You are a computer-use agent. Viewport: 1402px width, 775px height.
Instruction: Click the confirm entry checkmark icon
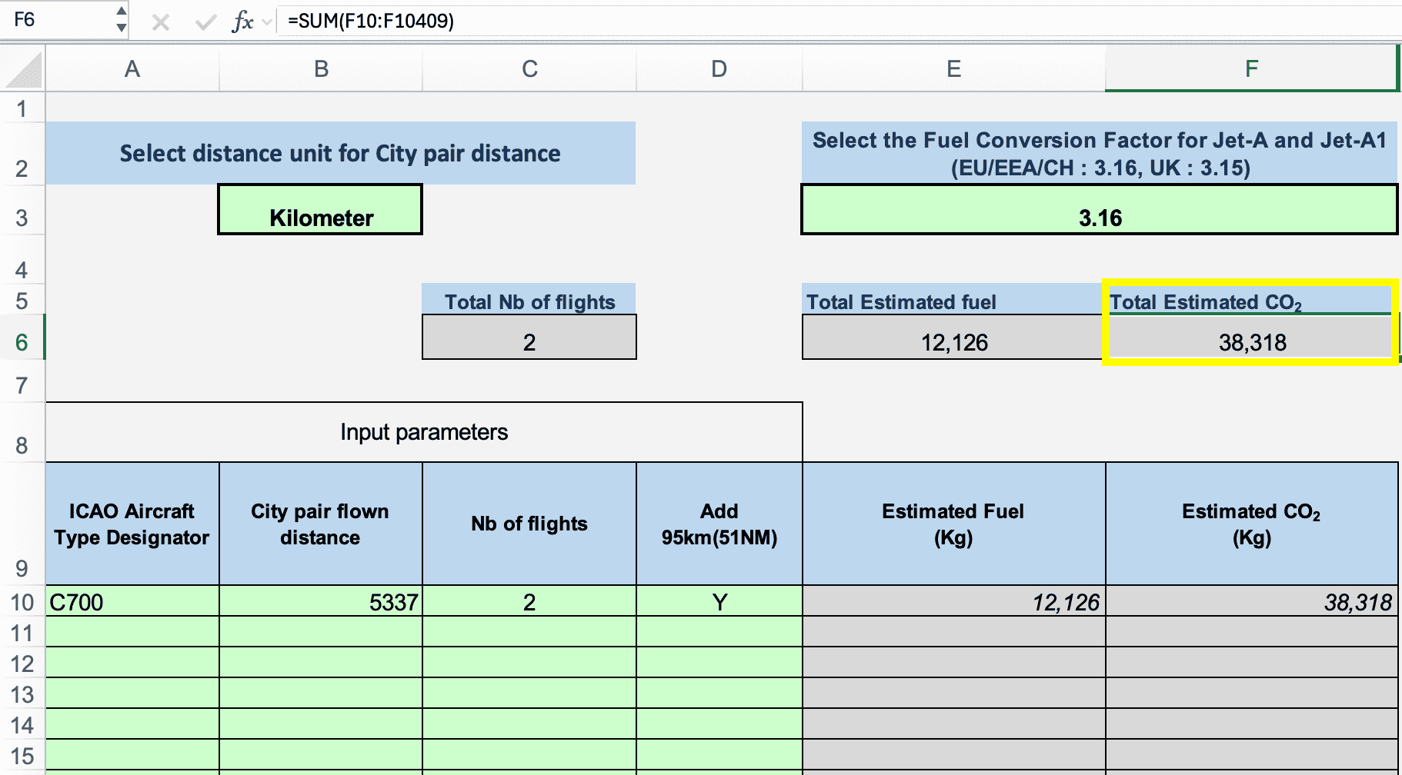click(x=205, y=22)
